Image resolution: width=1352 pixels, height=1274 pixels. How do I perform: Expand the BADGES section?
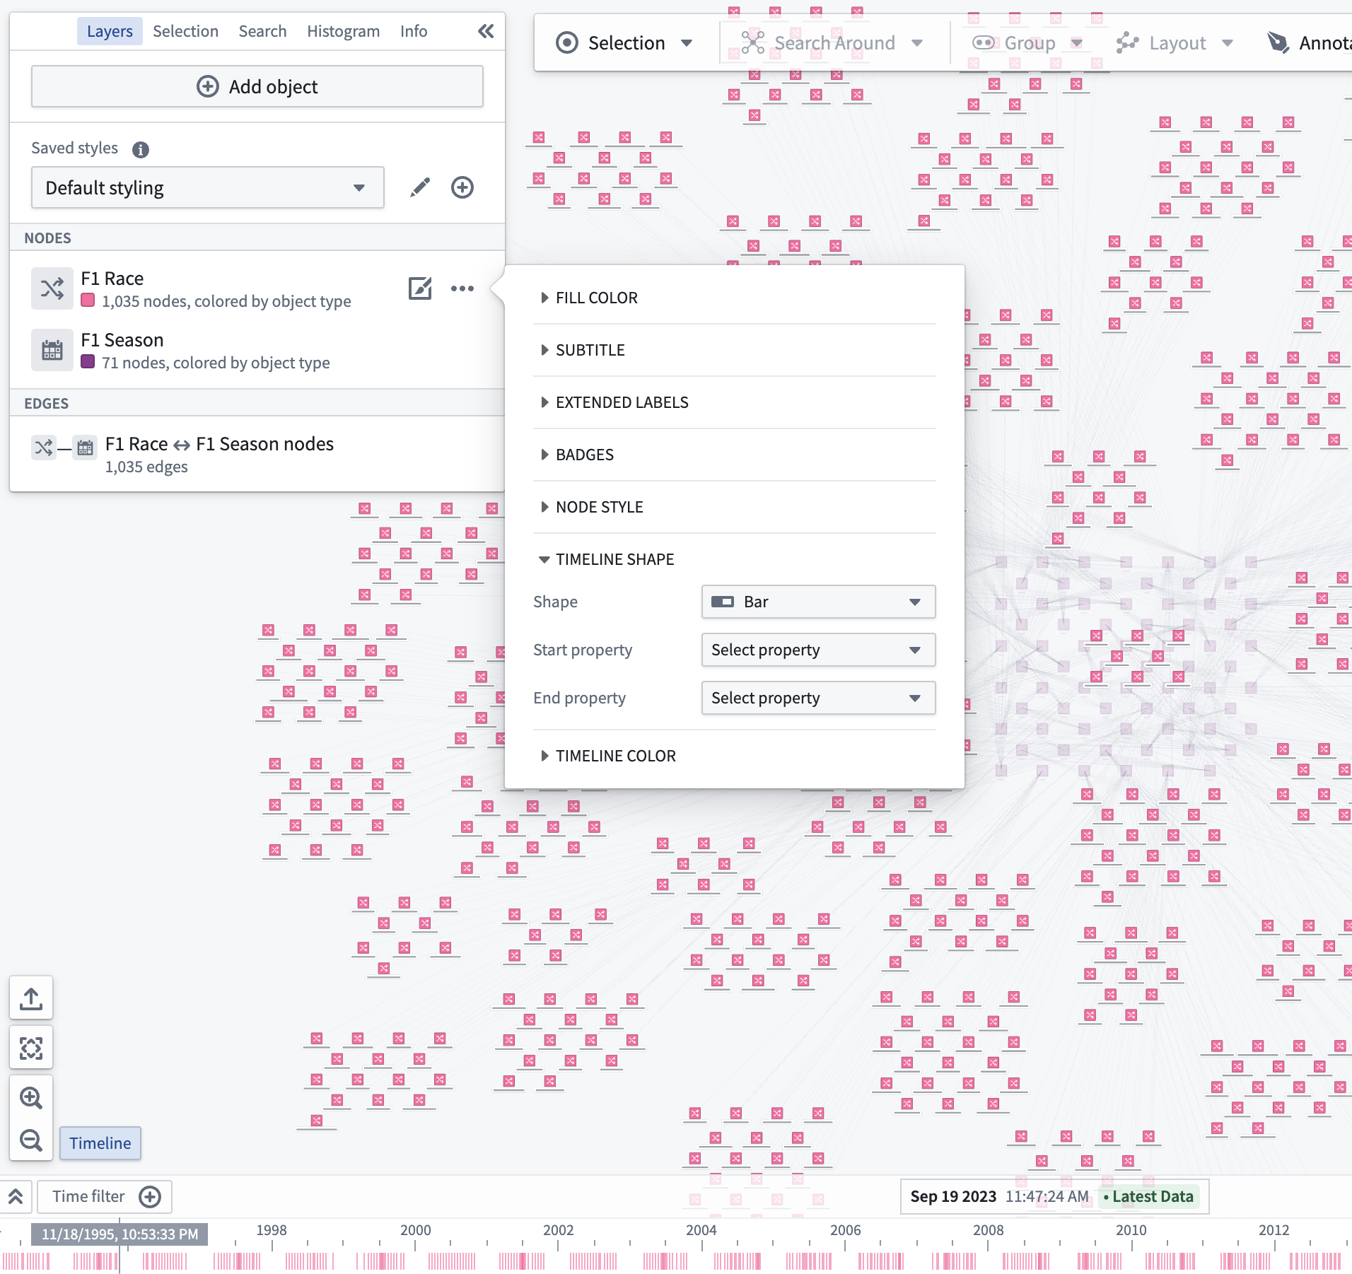[578, 455]
